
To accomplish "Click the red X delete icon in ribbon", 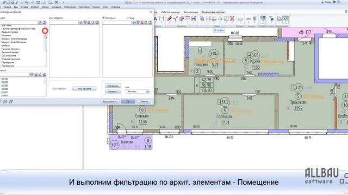I will coord(232,18).
